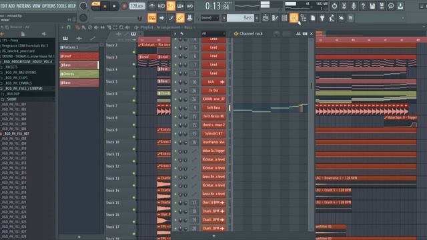Mute the Kick channel with its LED

[175, 82]
